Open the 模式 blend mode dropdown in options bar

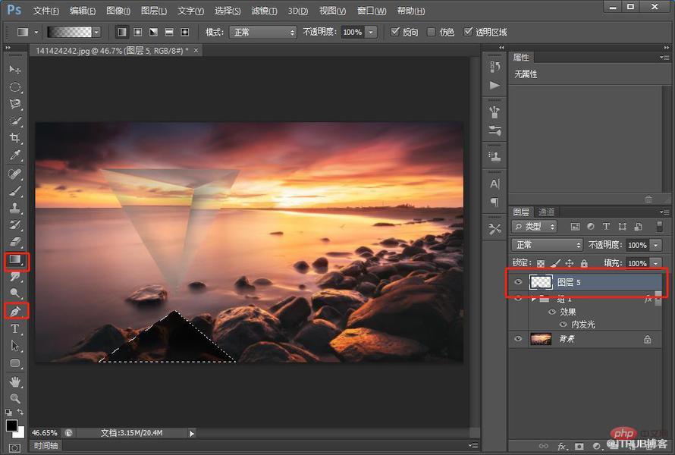(x=262, y=33)
